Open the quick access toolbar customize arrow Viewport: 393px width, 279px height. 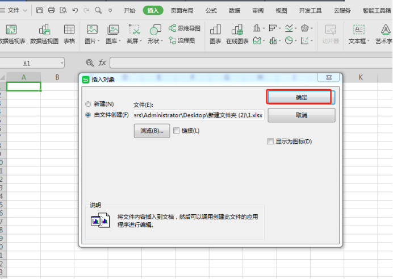(110, 11)
